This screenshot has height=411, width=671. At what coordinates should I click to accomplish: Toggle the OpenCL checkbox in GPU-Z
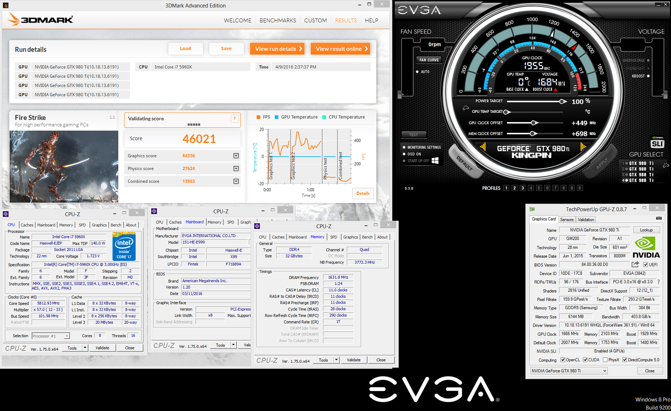[563, 360]
